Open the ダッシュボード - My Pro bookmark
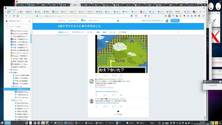 pyautogui.click(x=20, y=53)
